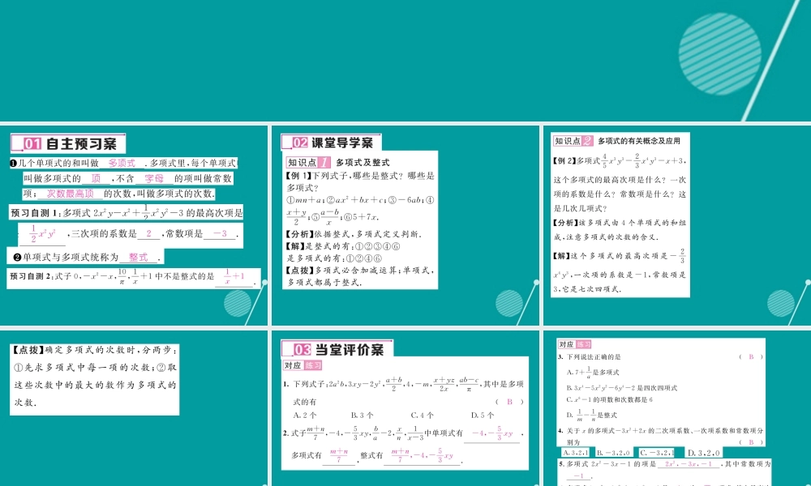Select option D. 5个
Image resolution: width=811 pixels, height=486 pixels.
pyautogui.click(x=482, y=416)
